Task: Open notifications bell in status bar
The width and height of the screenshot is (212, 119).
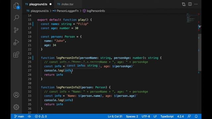Action: pyautogui.click(x=196, y=116)
